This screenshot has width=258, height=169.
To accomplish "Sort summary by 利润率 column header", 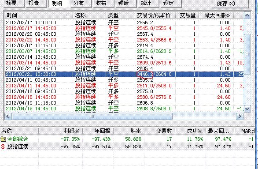I will pyautogui.click(x=61, y=131).
